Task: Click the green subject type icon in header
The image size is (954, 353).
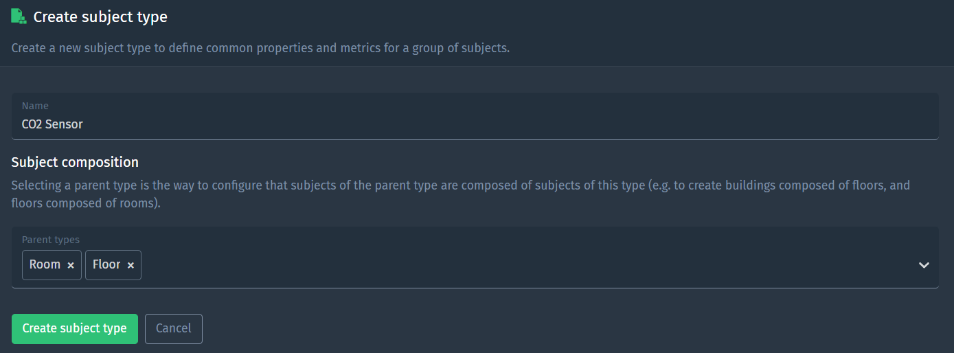Action: tap(19, 16)
